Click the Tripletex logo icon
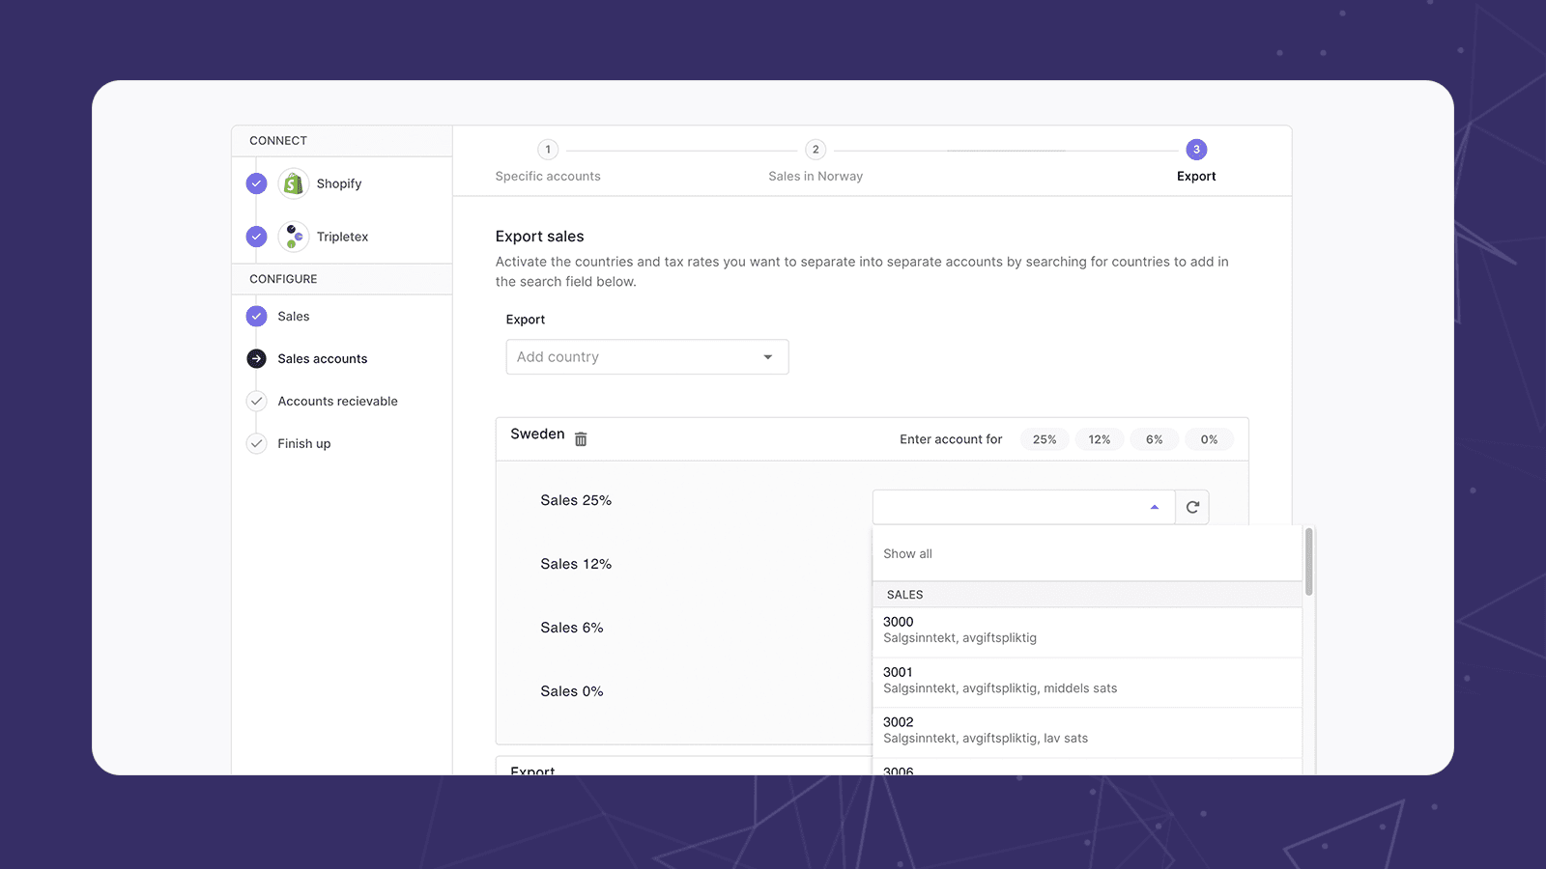Image resolution: width=1546 pixels, height=869 pixels. coord(293,237)
